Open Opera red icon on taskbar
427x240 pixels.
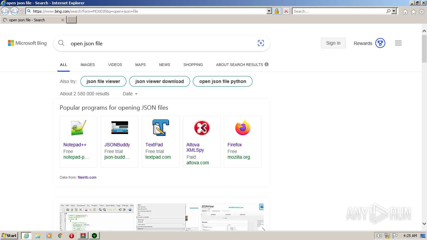(x=71, y=236)
